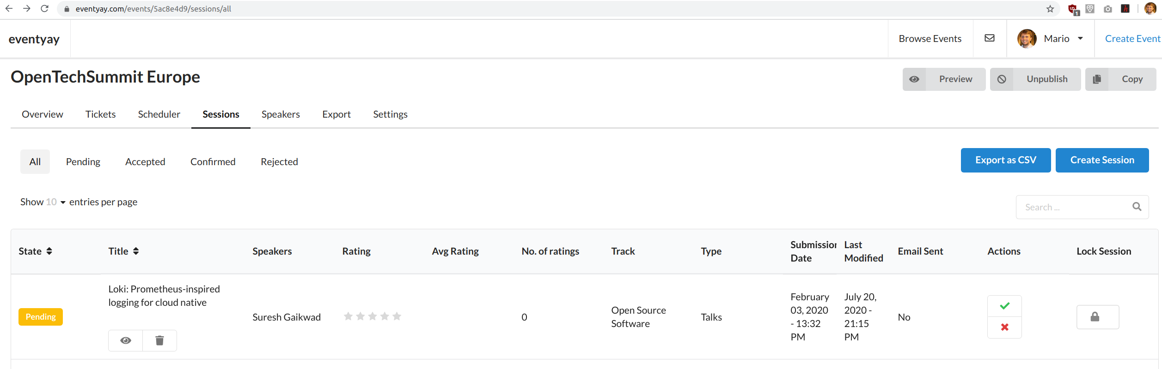
Task: Click the Lock Session column header
Action: (1104, 251)
